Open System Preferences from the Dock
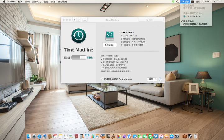This screenshot has width=224, height=140. coord(177,137)
